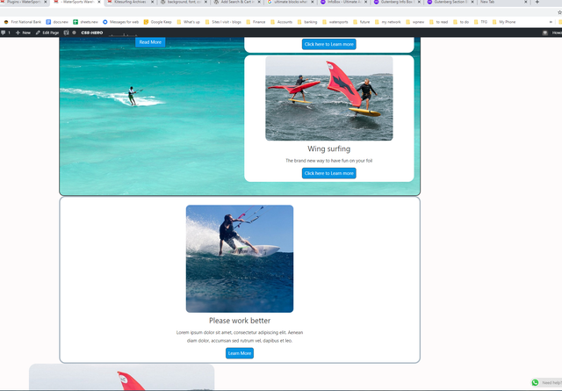Expand the watersports bookmark folder
This screenshot has width=562, height=391.
point(335,22)
